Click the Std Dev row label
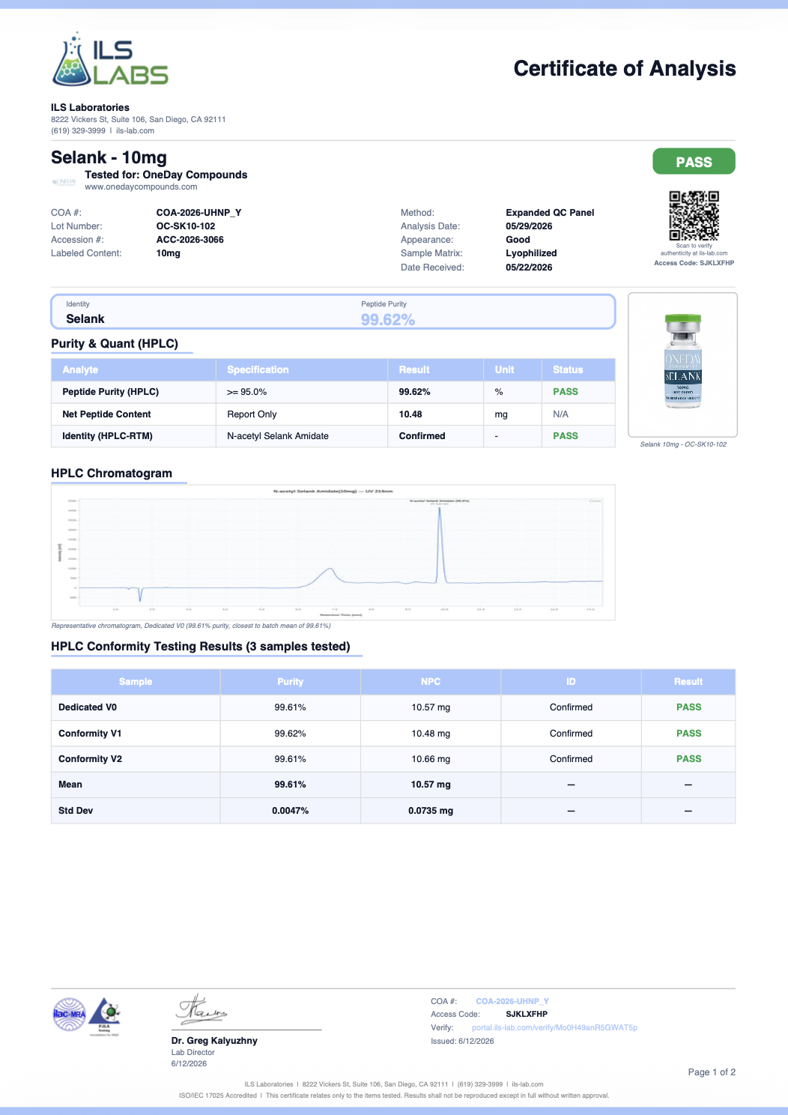788x1115 pixels. tap(76, 811)
